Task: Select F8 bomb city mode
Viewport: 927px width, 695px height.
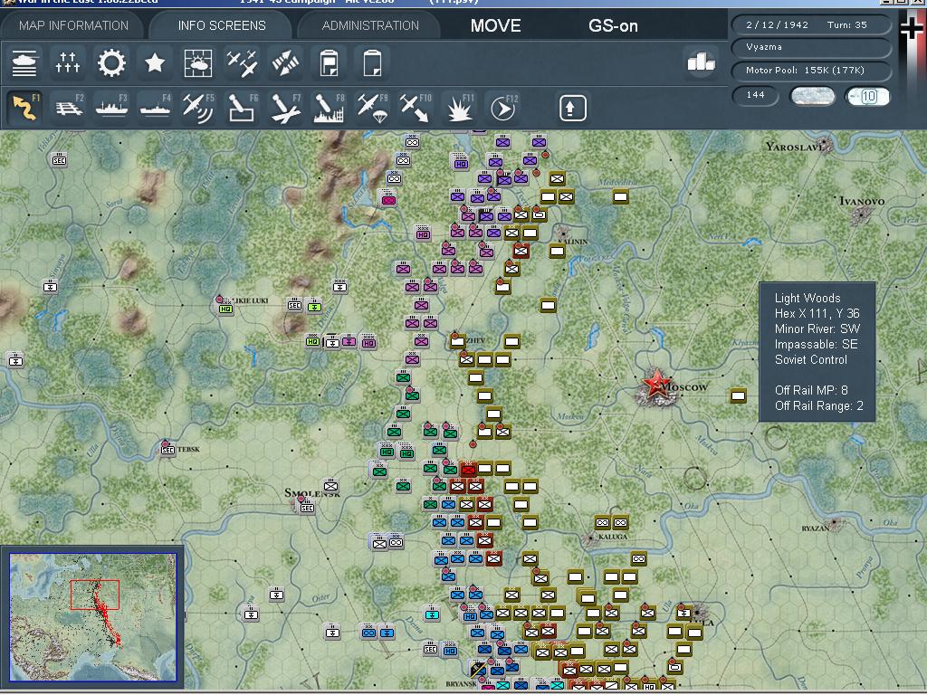Action: (x=330, y=108)
